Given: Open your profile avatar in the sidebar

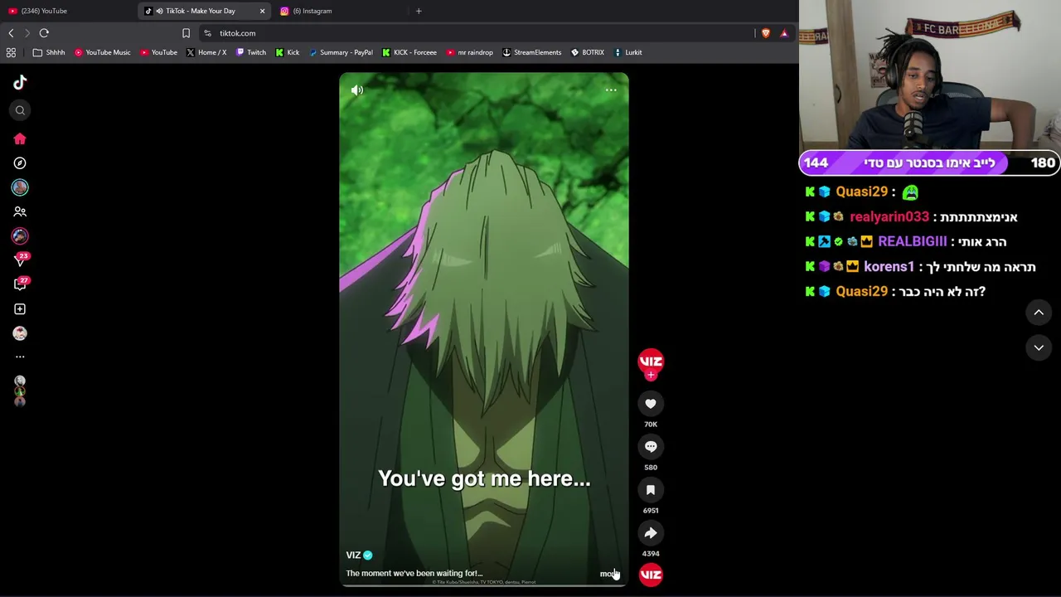Looking at the screenshot, I should [x=20, y=333].
